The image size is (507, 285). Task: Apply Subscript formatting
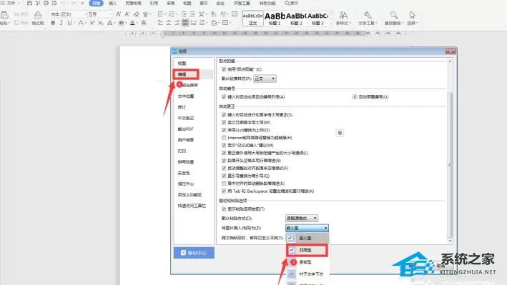tap(101, 23)
